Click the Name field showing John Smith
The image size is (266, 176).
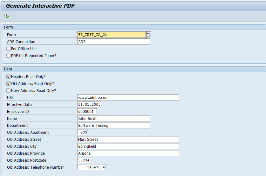pos(114,118)
